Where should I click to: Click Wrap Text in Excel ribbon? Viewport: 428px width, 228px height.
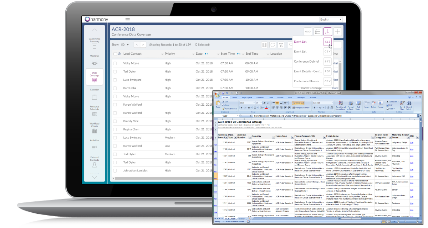pyautogui.click(x=298, y=103)
